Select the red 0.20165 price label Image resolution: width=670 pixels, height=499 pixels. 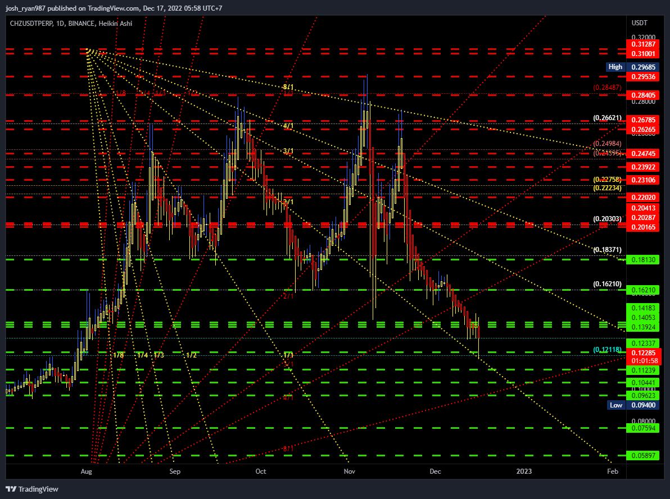coord(643,227)
